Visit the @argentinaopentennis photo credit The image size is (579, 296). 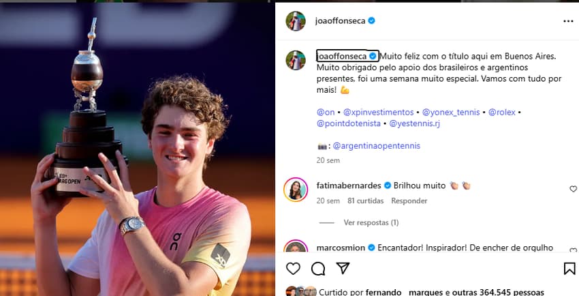tap(376, 145)
